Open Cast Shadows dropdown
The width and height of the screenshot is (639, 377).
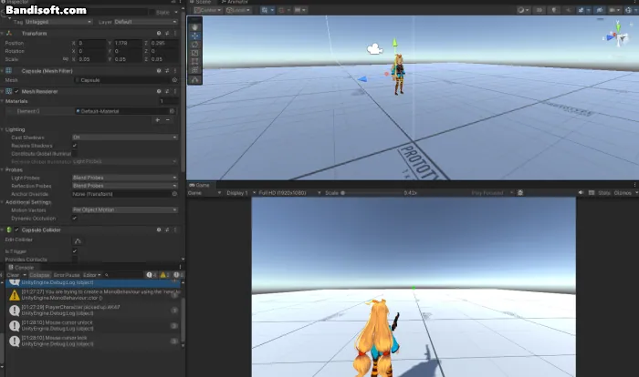125,138
